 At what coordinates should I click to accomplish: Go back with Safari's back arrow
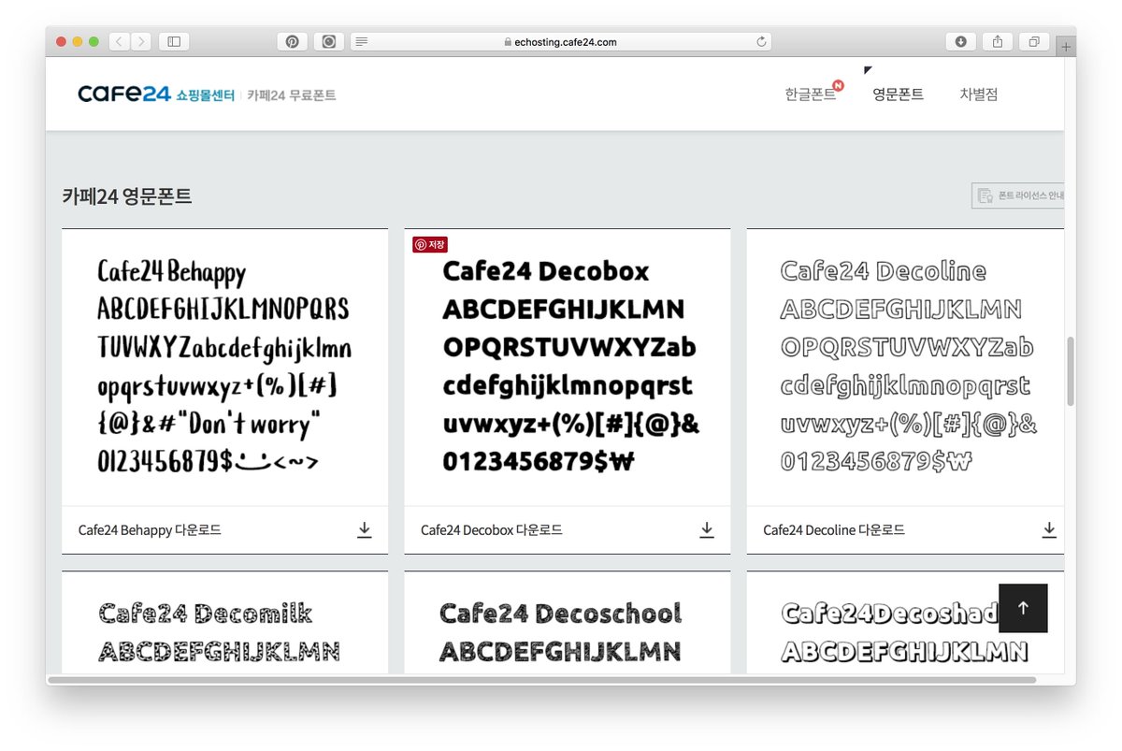[x=120, y=41]
